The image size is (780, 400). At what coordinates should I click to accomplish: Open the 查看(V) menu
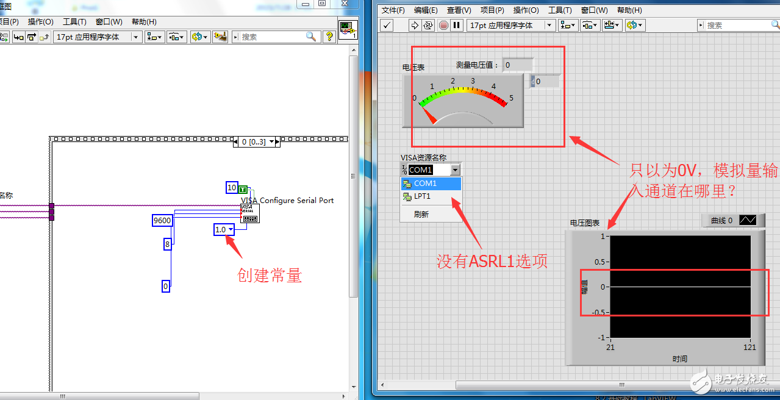tap(459, 10)
